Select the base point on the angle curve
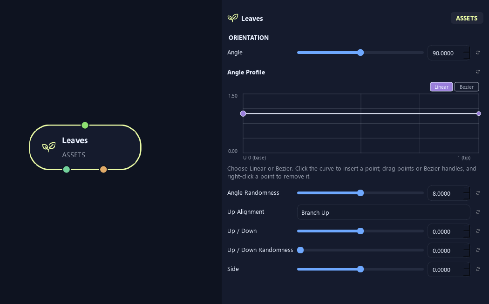 (x=243, y=113)
